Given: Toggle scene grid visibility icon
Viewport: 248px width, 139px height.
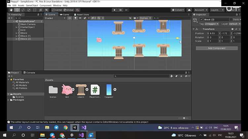Looking at the screenshot, I should [99, 18].
